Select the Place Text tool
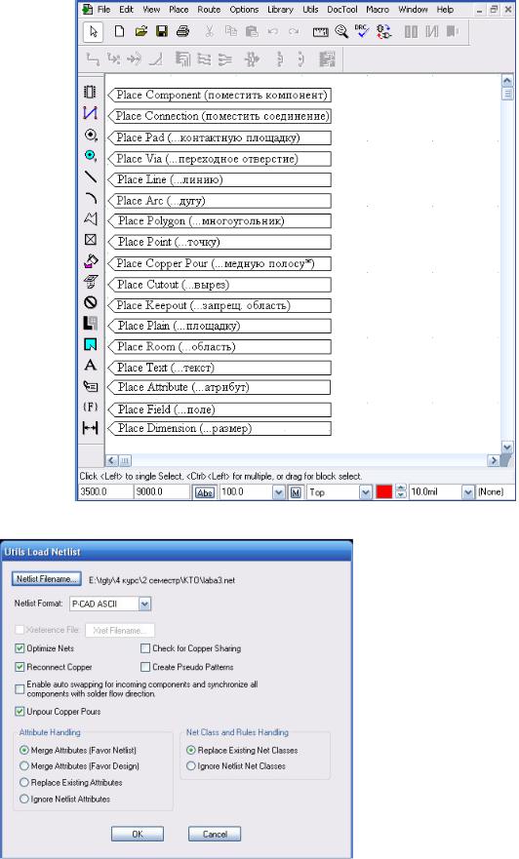 pyautogui.click(x=91, y=365)
